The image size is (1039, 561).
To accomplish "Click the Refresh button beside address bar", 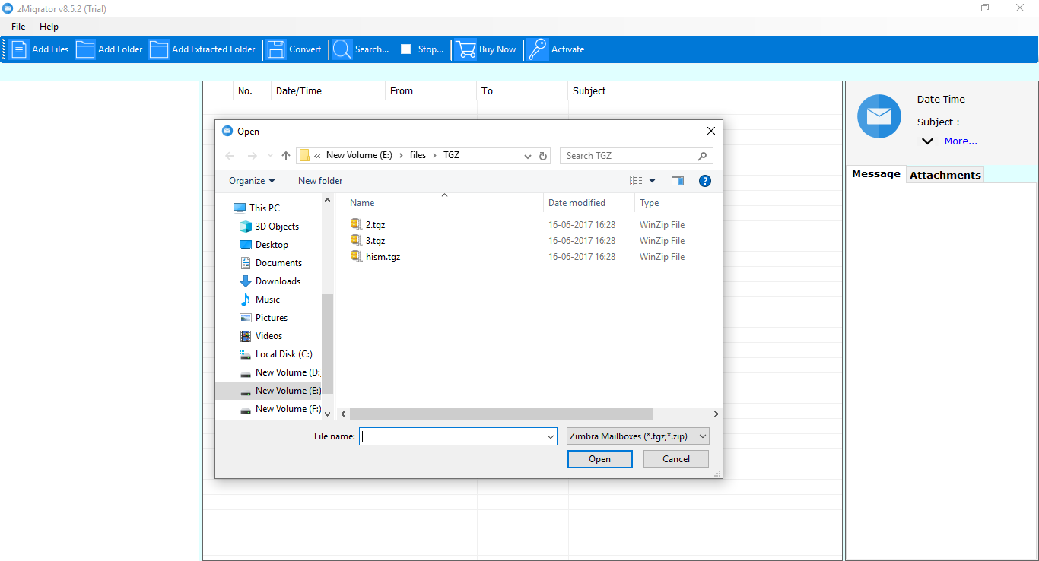I will (x=543, y=156).
